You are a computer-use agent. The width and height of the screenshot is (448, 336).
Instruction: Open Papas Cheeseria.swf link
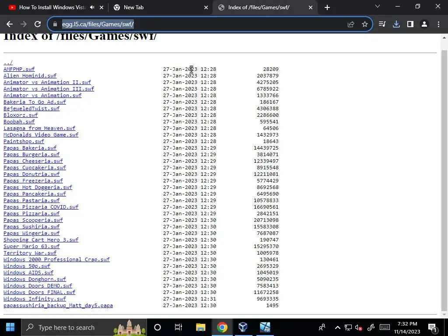pyautogui.click(x=33, y=161)
